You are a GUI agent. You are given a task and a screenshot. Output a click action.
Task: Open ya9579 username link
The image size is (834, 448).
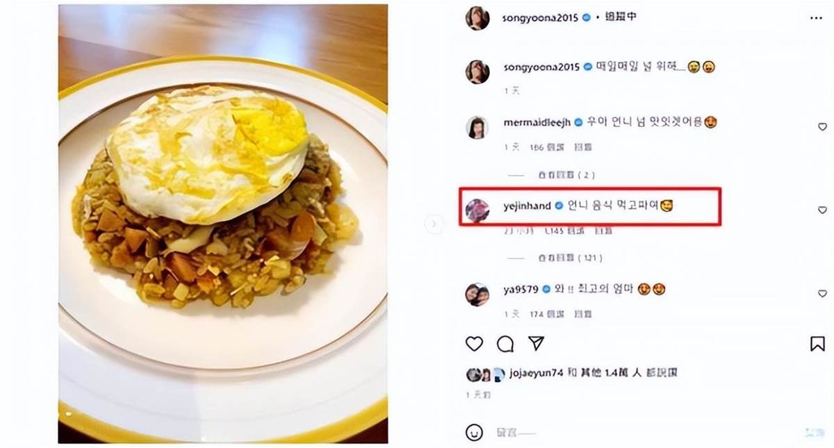(x=521, y=288)
